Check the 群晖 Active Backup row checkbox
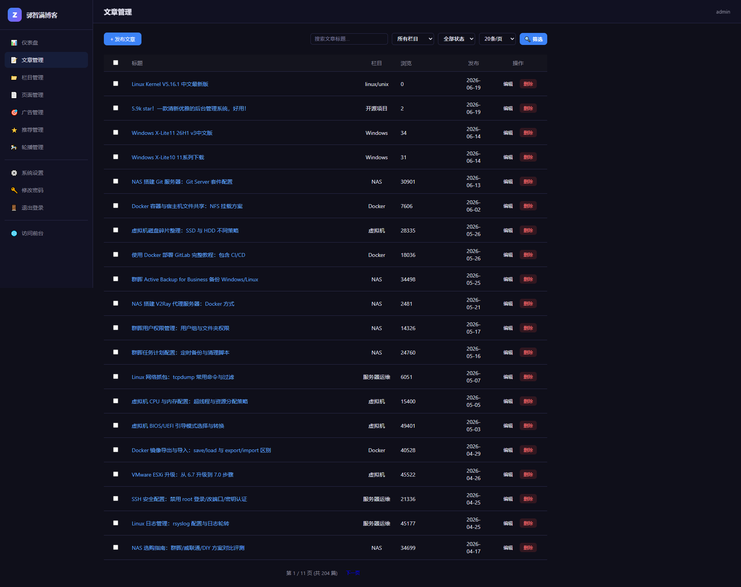This screenshot has height=587, width=741. click(115, 279)
